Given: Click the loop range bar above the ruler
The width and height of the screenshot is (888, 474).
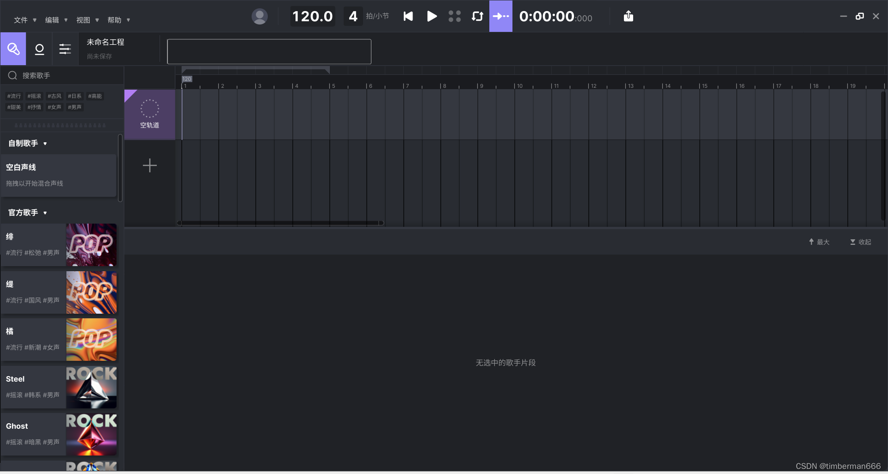Looking at the screenshot, I should (256, 70).
